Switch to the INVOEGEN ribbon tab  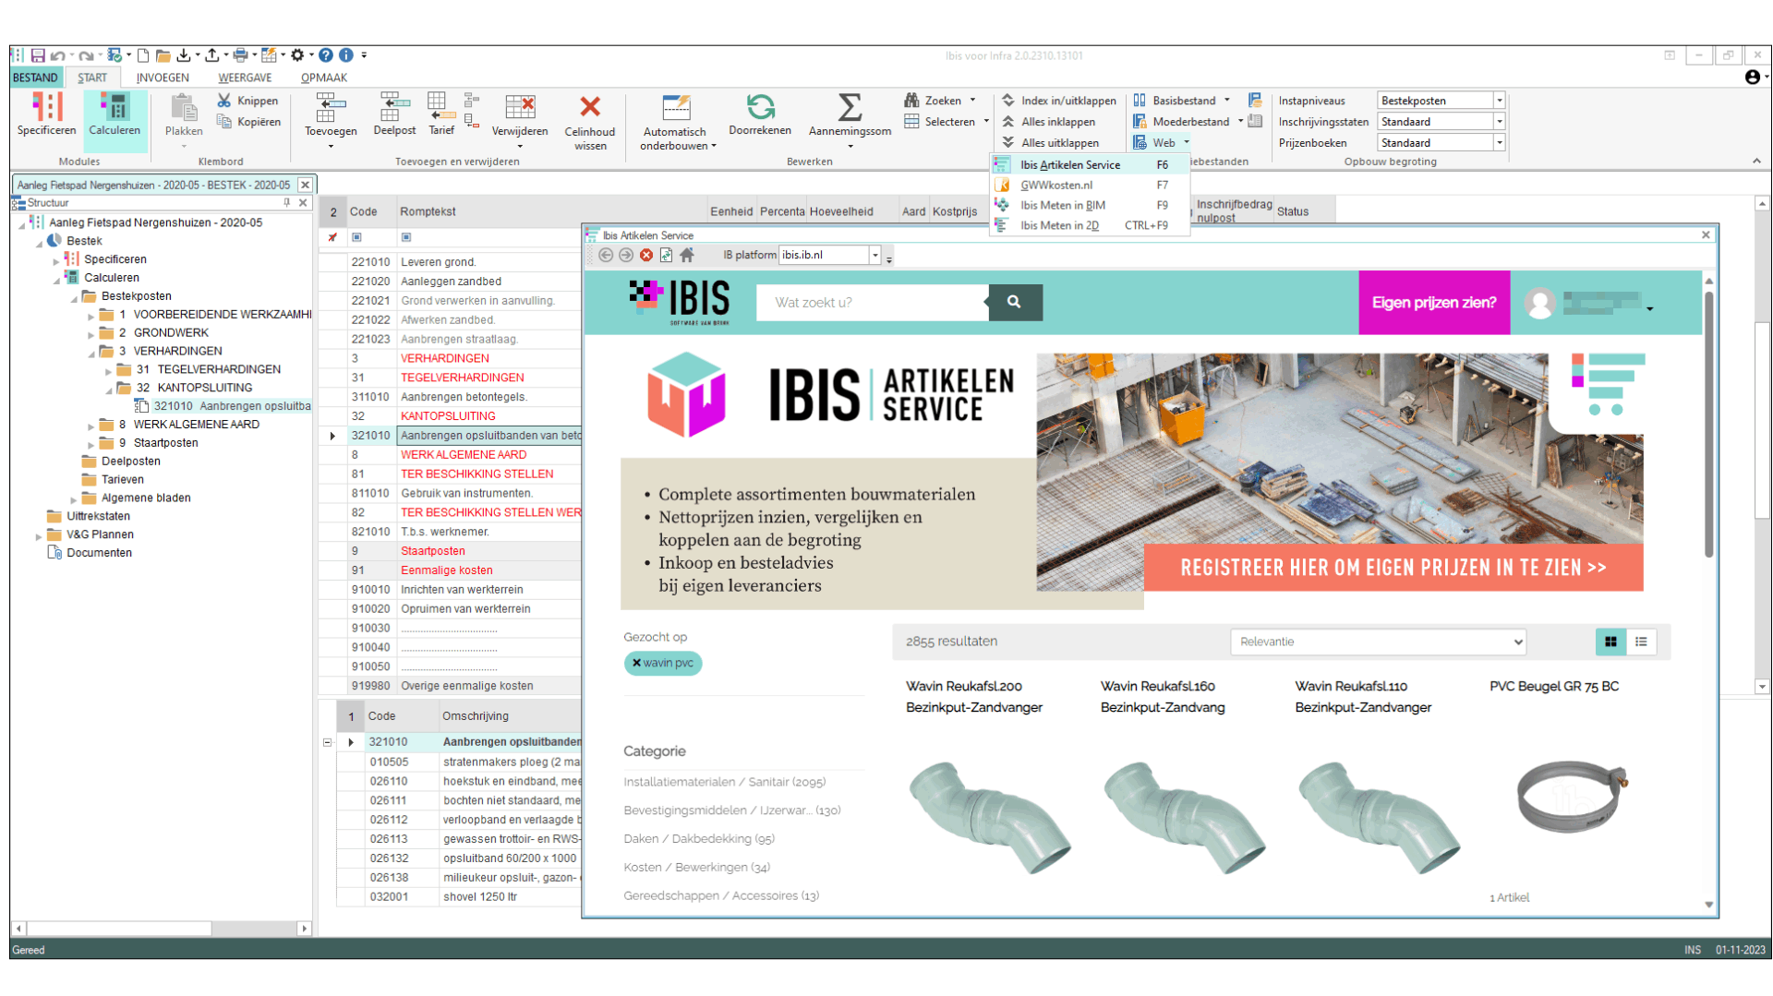(x=162, y=78)
